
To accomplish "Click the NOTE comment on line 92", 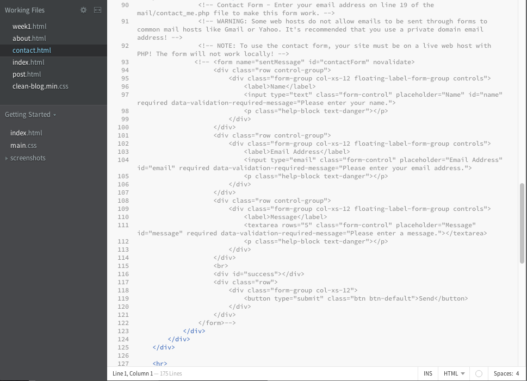I will (x=314, y=49).
